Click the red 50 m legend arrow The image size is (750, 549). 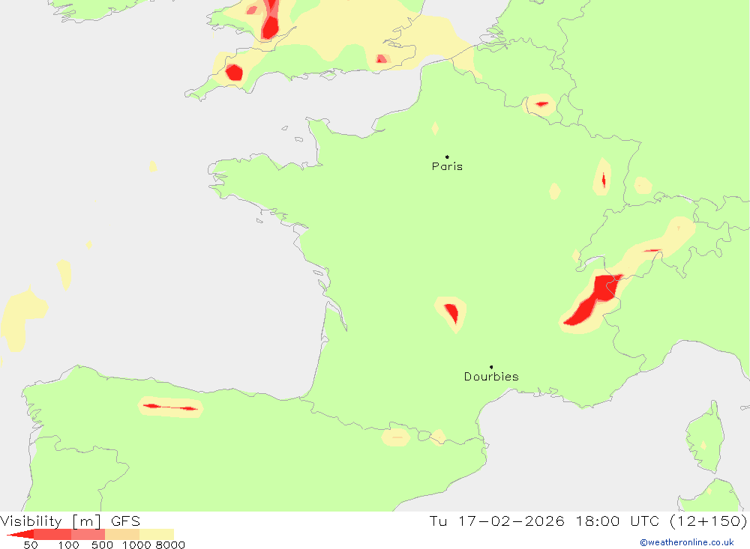tap(20, 534)
